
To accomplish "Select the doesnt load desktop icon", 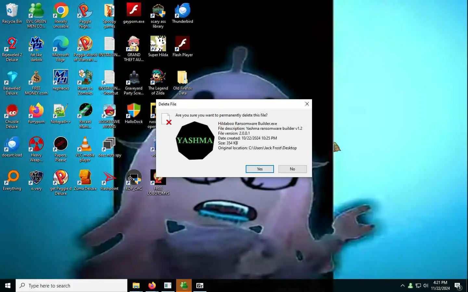I will 12,147.
